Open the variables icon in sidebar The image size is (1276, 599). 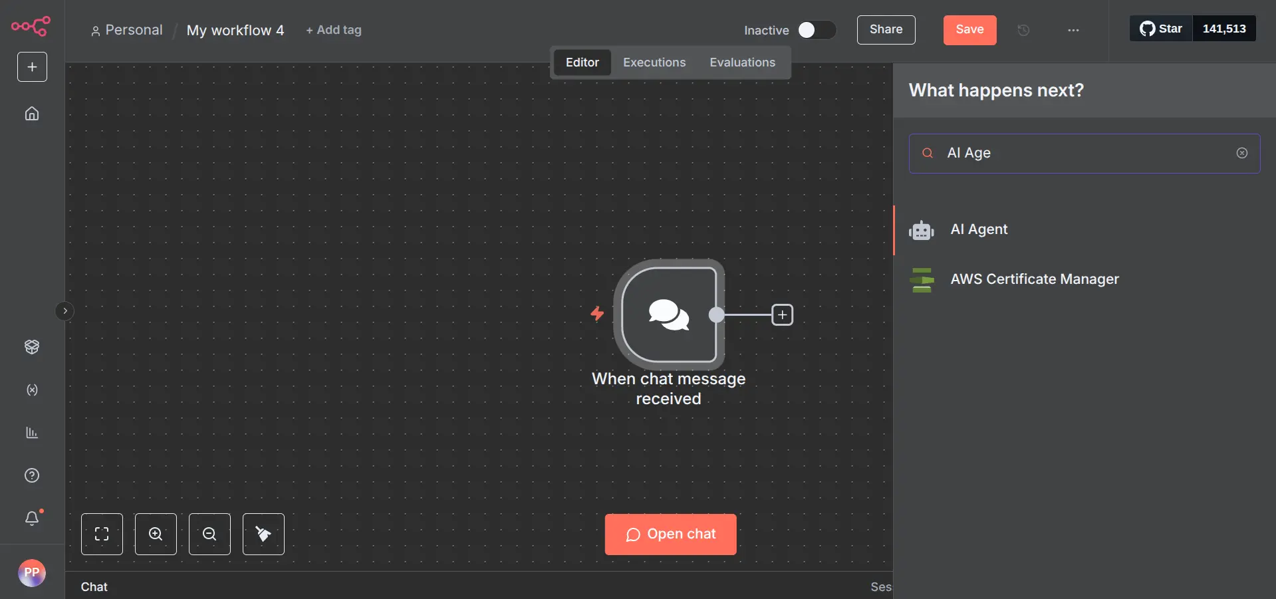pyautogui.click(x=32, y=390)
